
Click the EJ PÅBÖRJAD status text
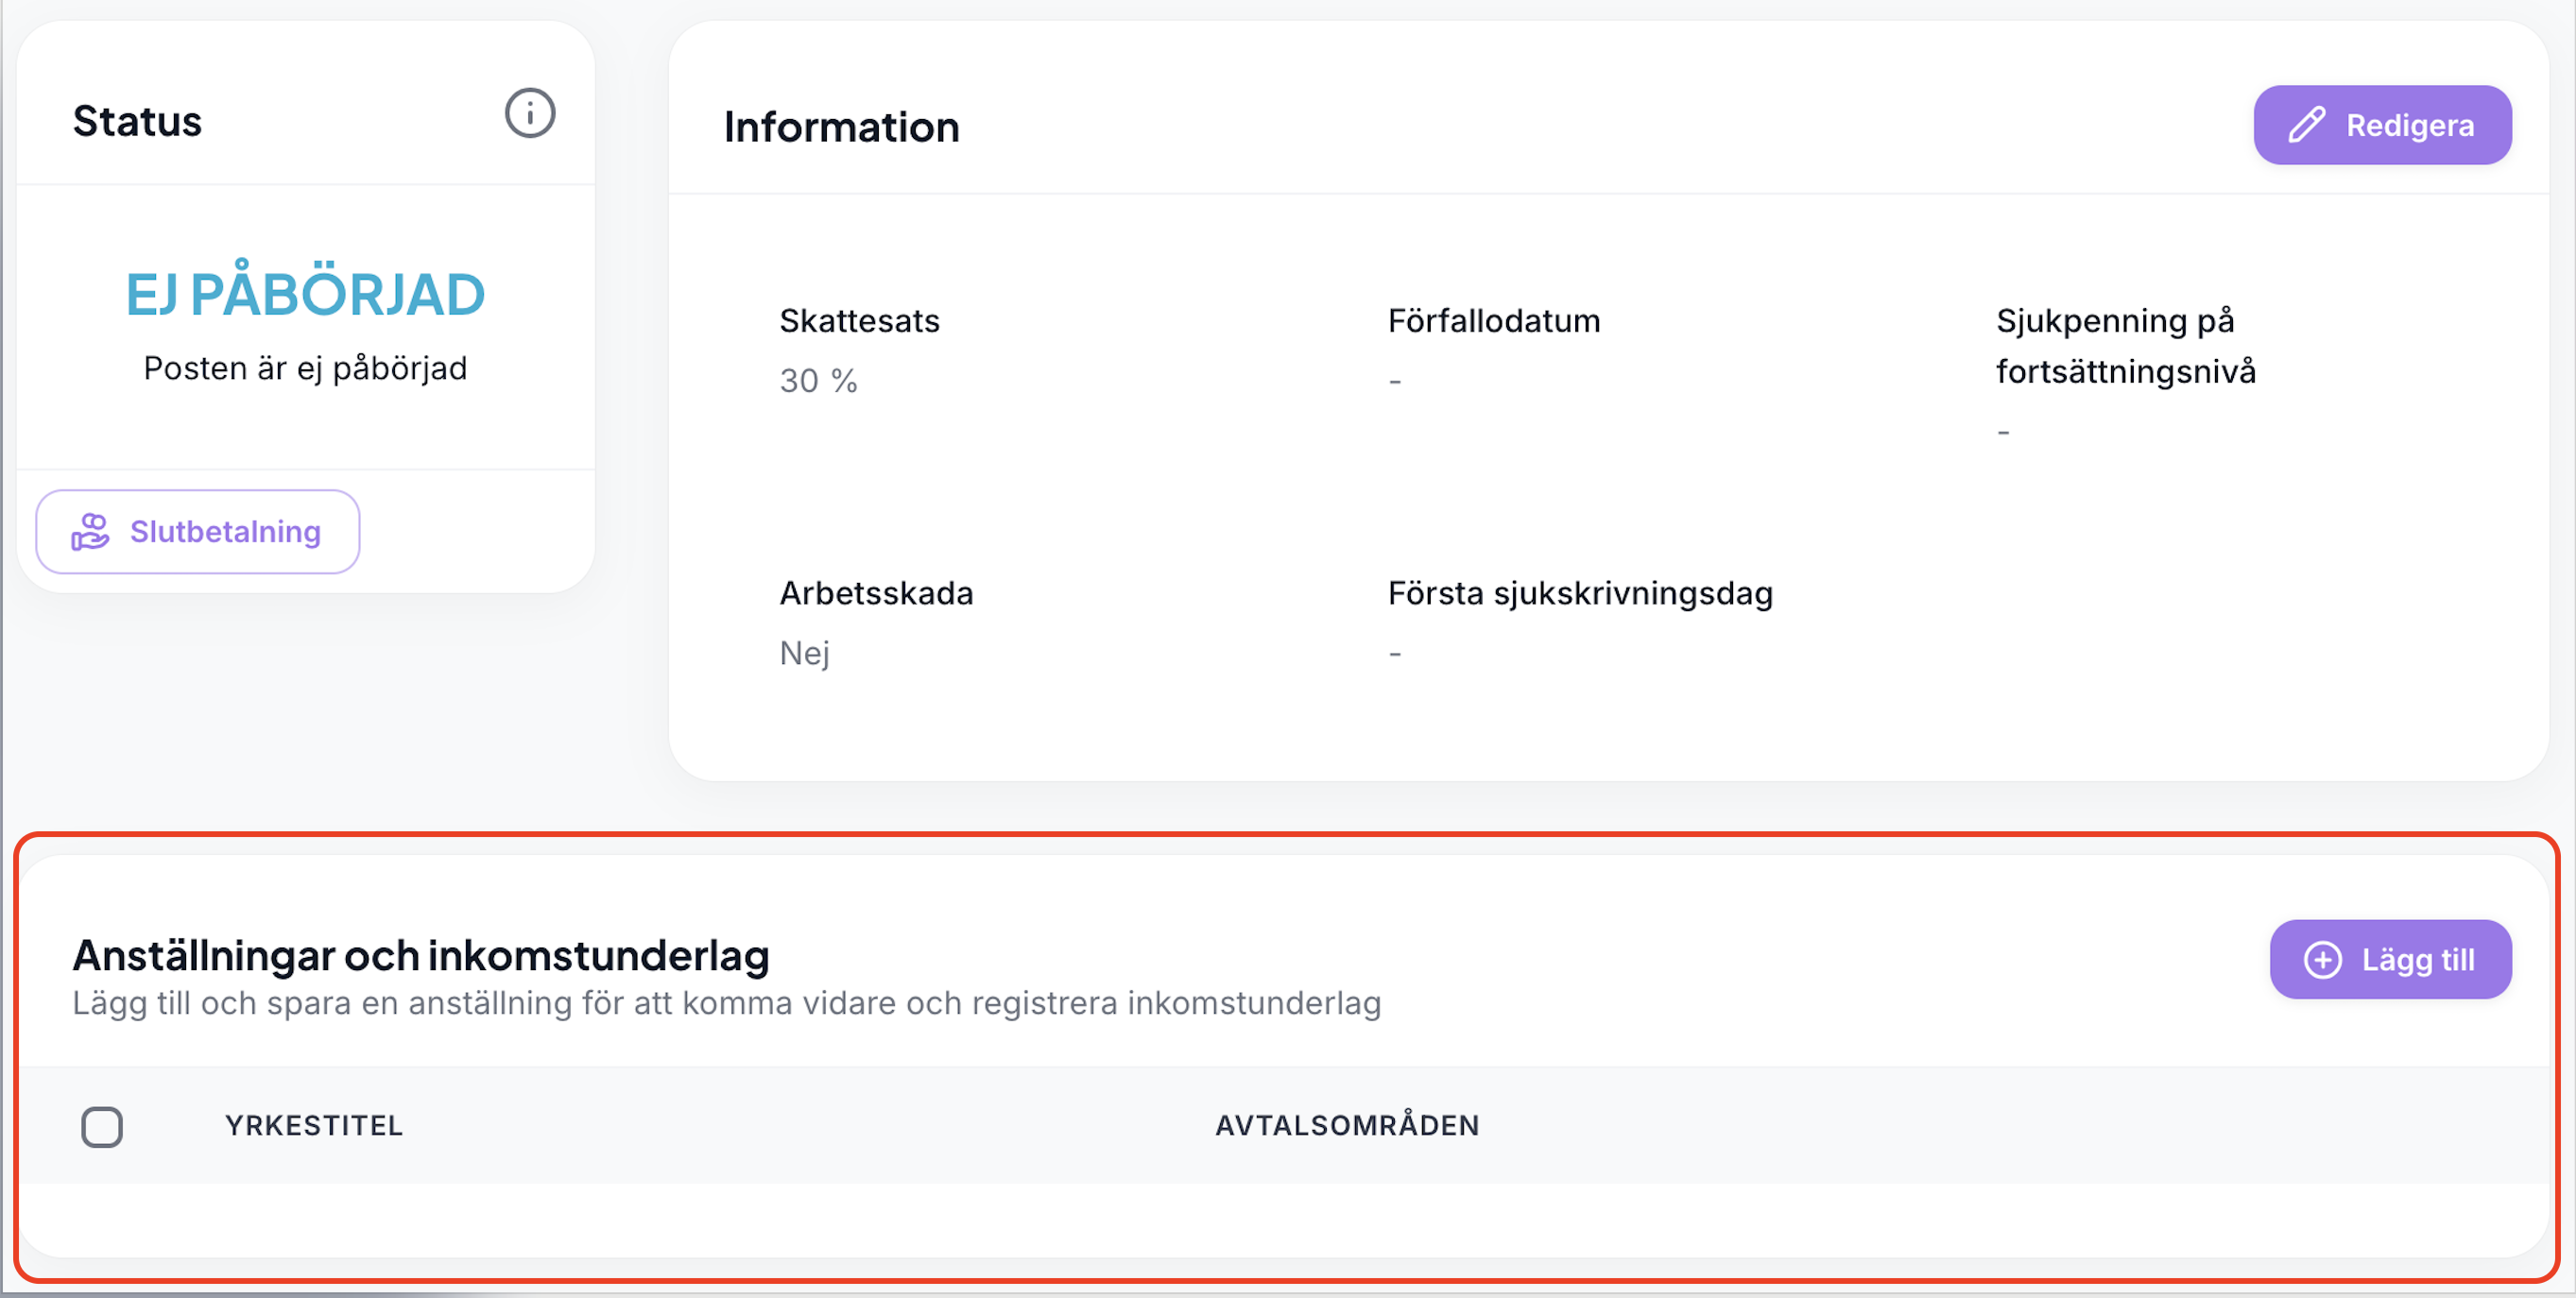305,295
